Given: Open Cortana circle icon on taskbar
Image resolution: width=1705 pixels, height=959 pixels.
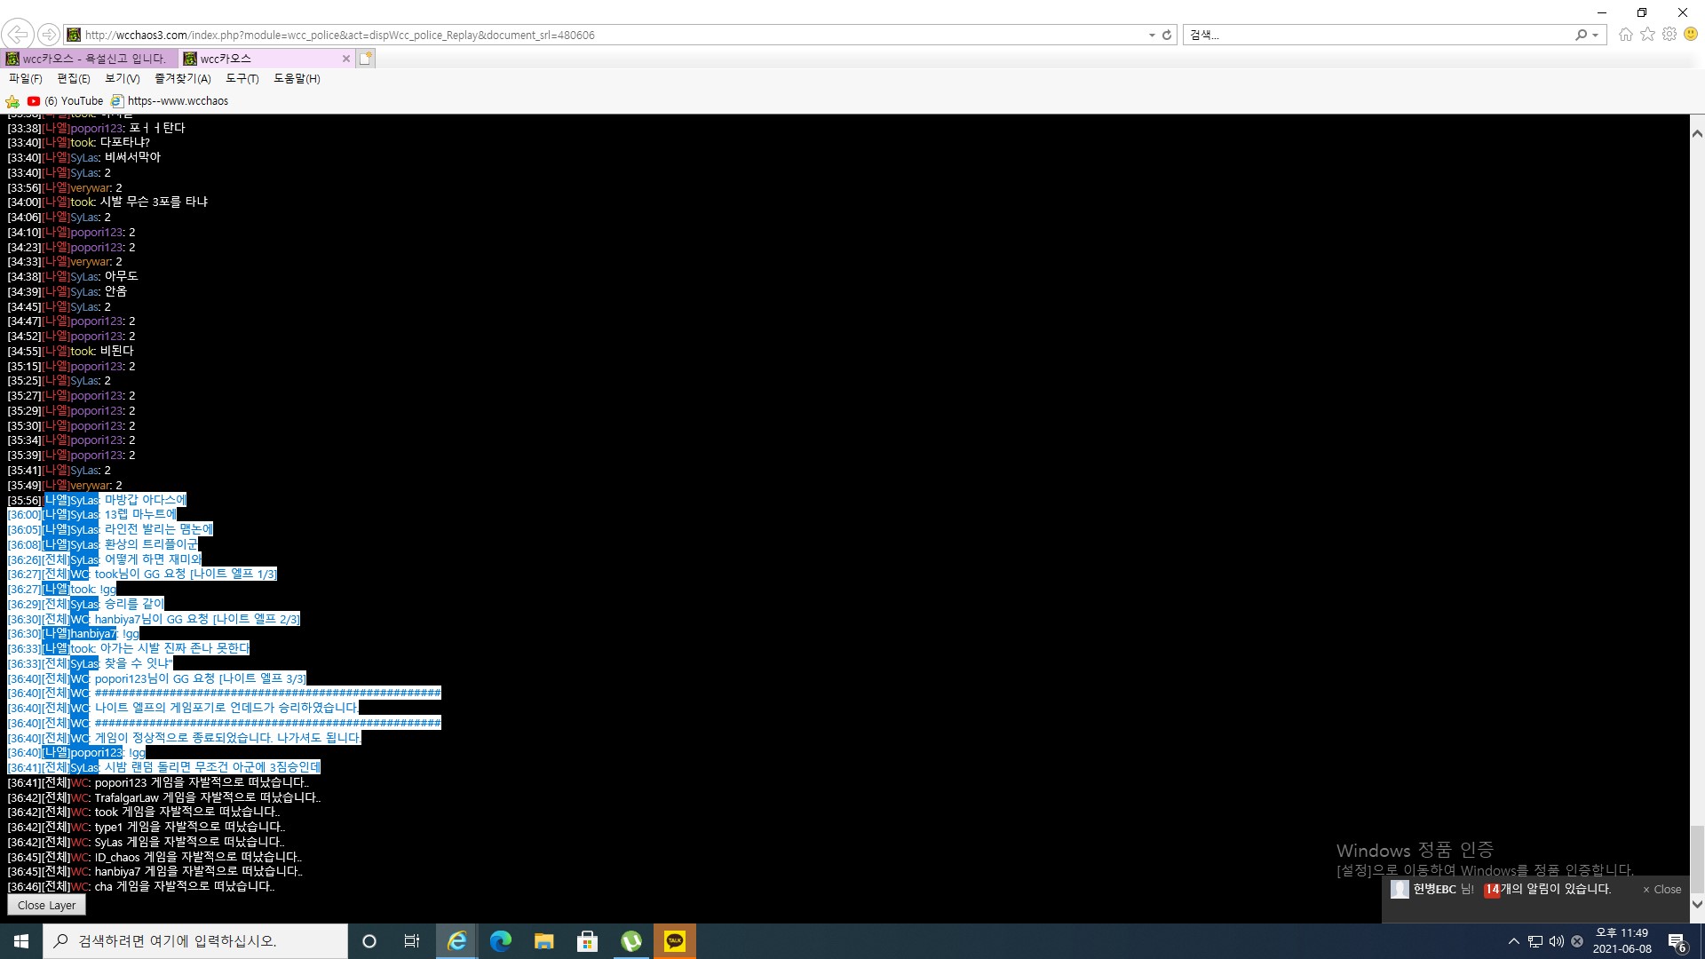Looking at the screenshot, I should (x=369, y=941).
